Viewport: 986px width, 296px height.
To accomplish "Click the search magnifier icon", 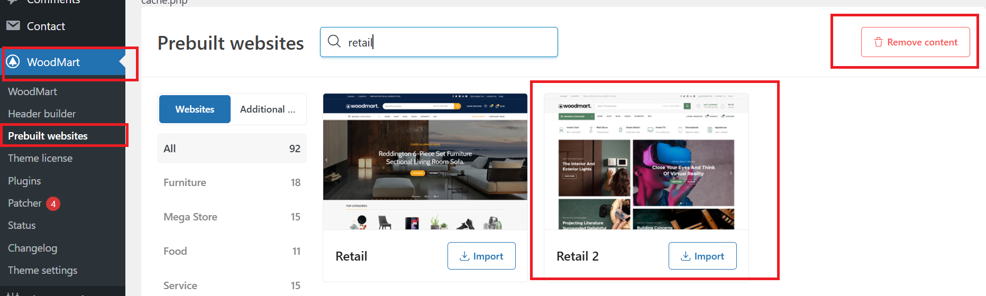I will (334, 41).
